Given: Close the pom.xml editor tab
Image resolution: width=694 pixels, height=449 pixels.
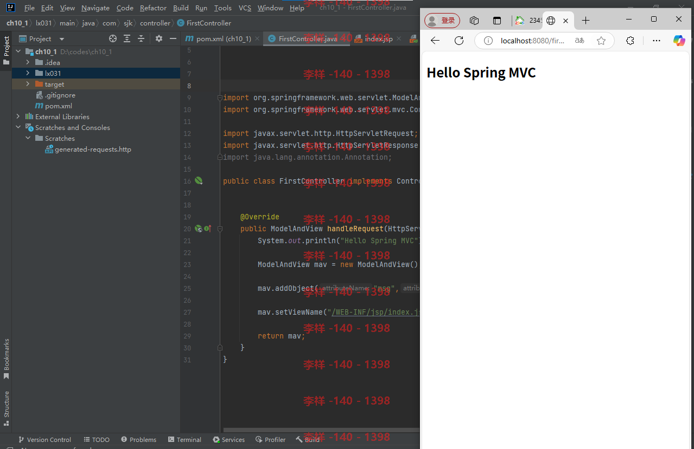Looking at the screenshot, I should coord(258,38).
